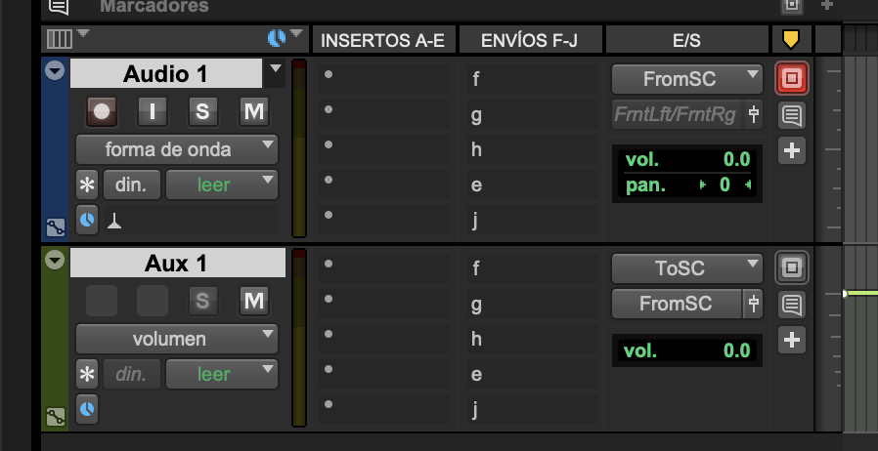Screen dimensions: 878x451
Task: Open Aux 1 track comments icon
Action: [x=791, y=306]
